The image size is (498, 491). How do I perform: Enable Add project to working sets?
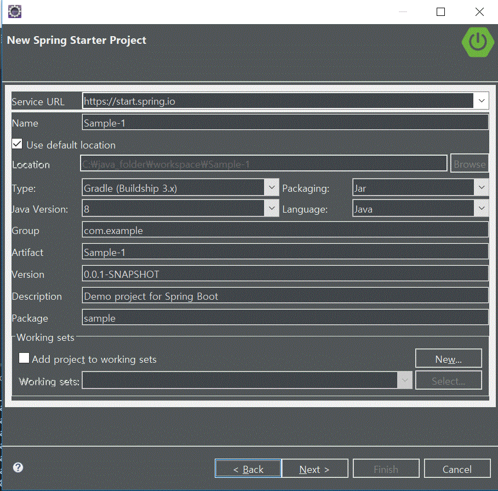click(x=24, y=358)
